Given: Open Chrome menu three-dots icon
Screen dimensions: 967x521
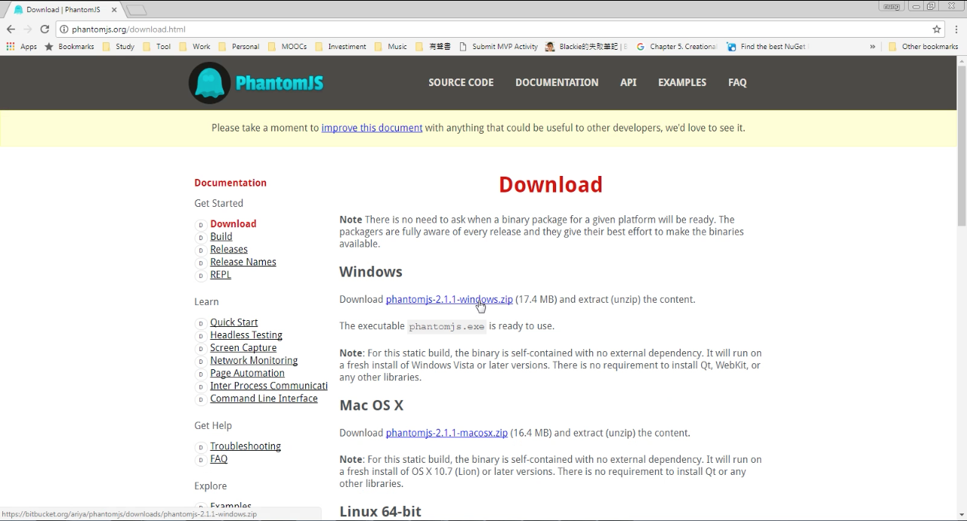Looking at the screenshot, I should tap(956, 29).
